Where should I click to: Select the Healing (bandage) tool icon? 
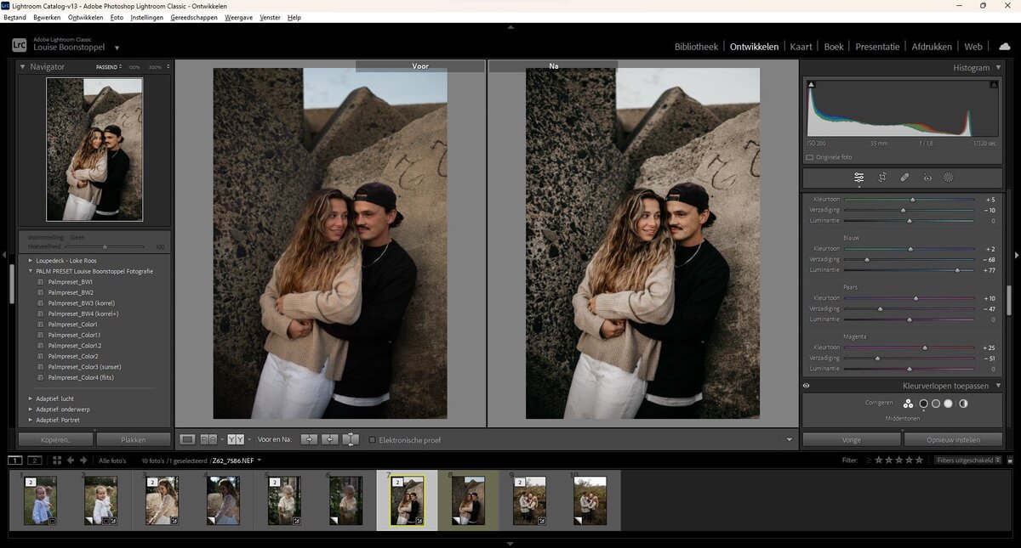(904, 178)
